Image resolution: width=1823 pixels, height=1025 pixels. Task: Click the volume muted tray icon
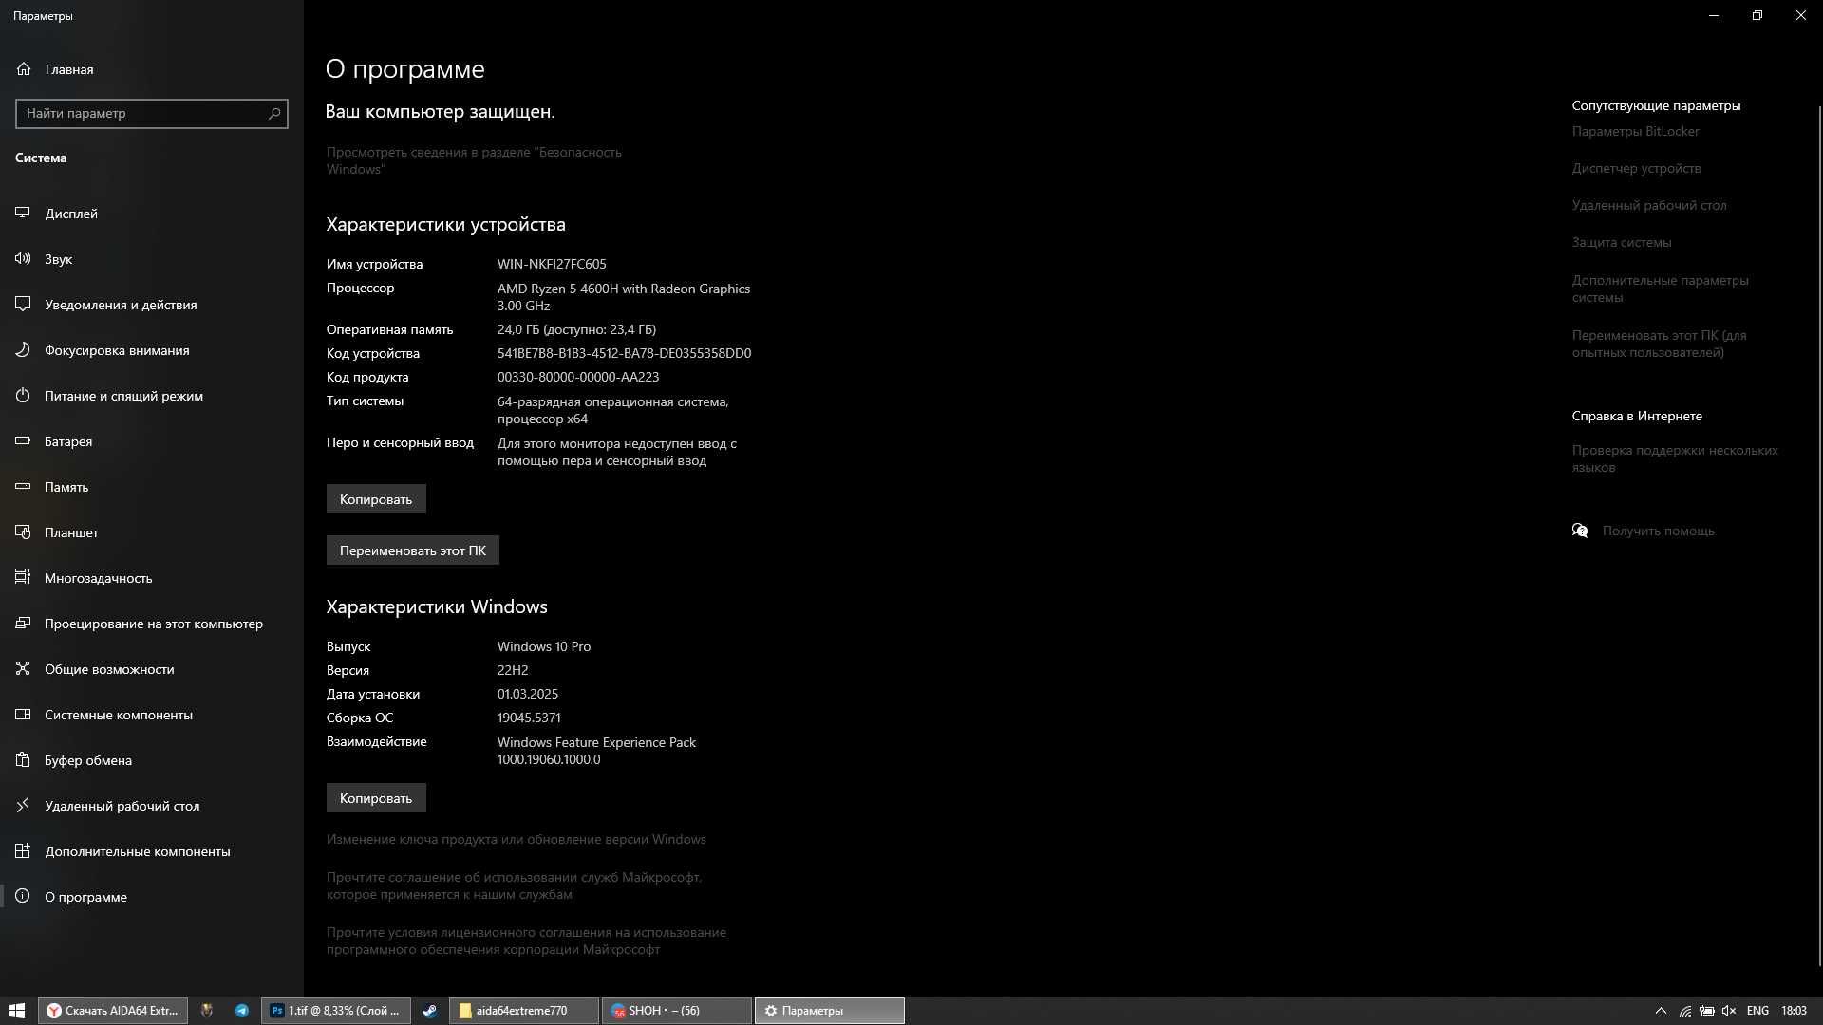[1729, 1011]
